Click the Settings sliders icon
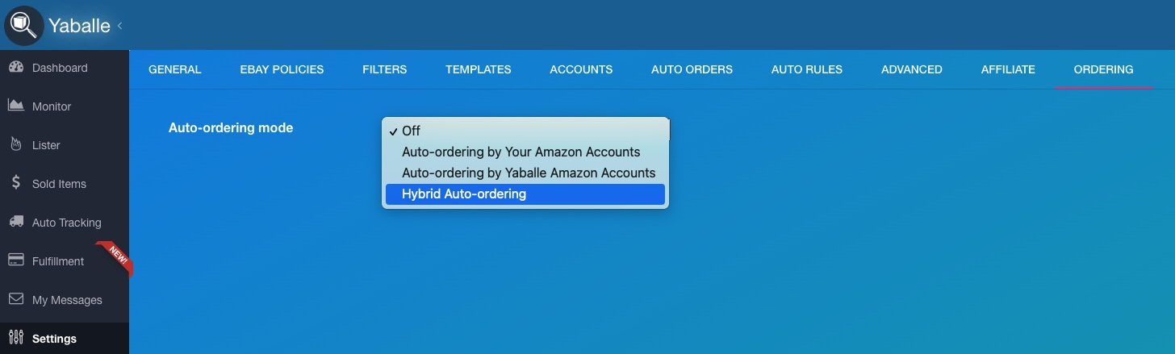Screen dimensions: 1175x354 [15, 338]
